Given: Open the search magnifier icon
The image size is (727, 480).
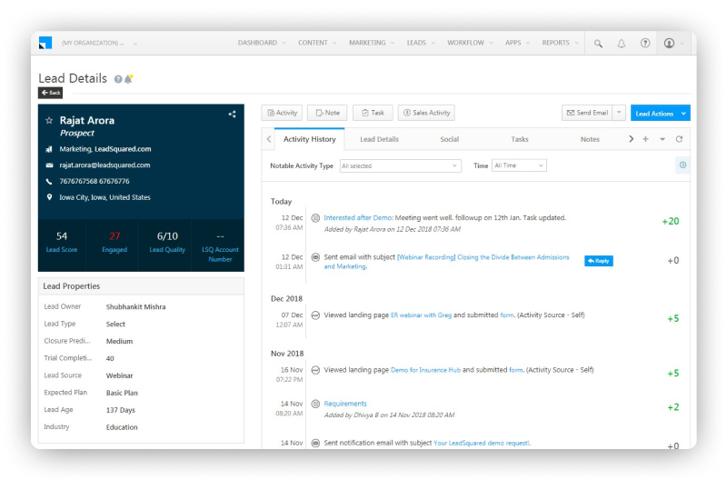Looking at the screenshot, I should 598,43.
